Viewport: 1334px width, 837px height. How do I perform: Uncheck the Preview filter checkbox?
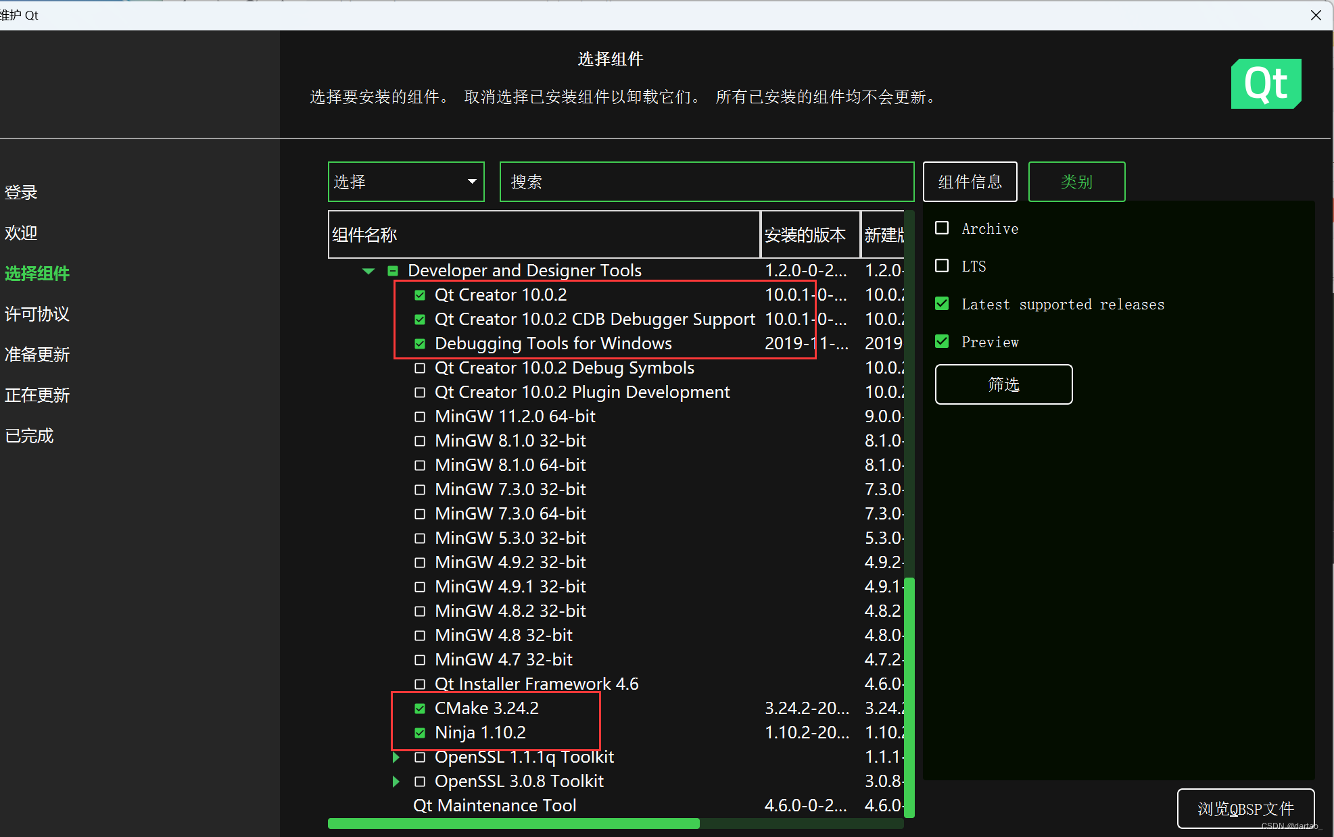[942, 342]
